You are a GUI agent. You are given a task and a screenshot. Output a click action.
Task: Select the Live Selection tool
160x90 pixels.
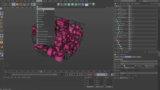point(10,4)
